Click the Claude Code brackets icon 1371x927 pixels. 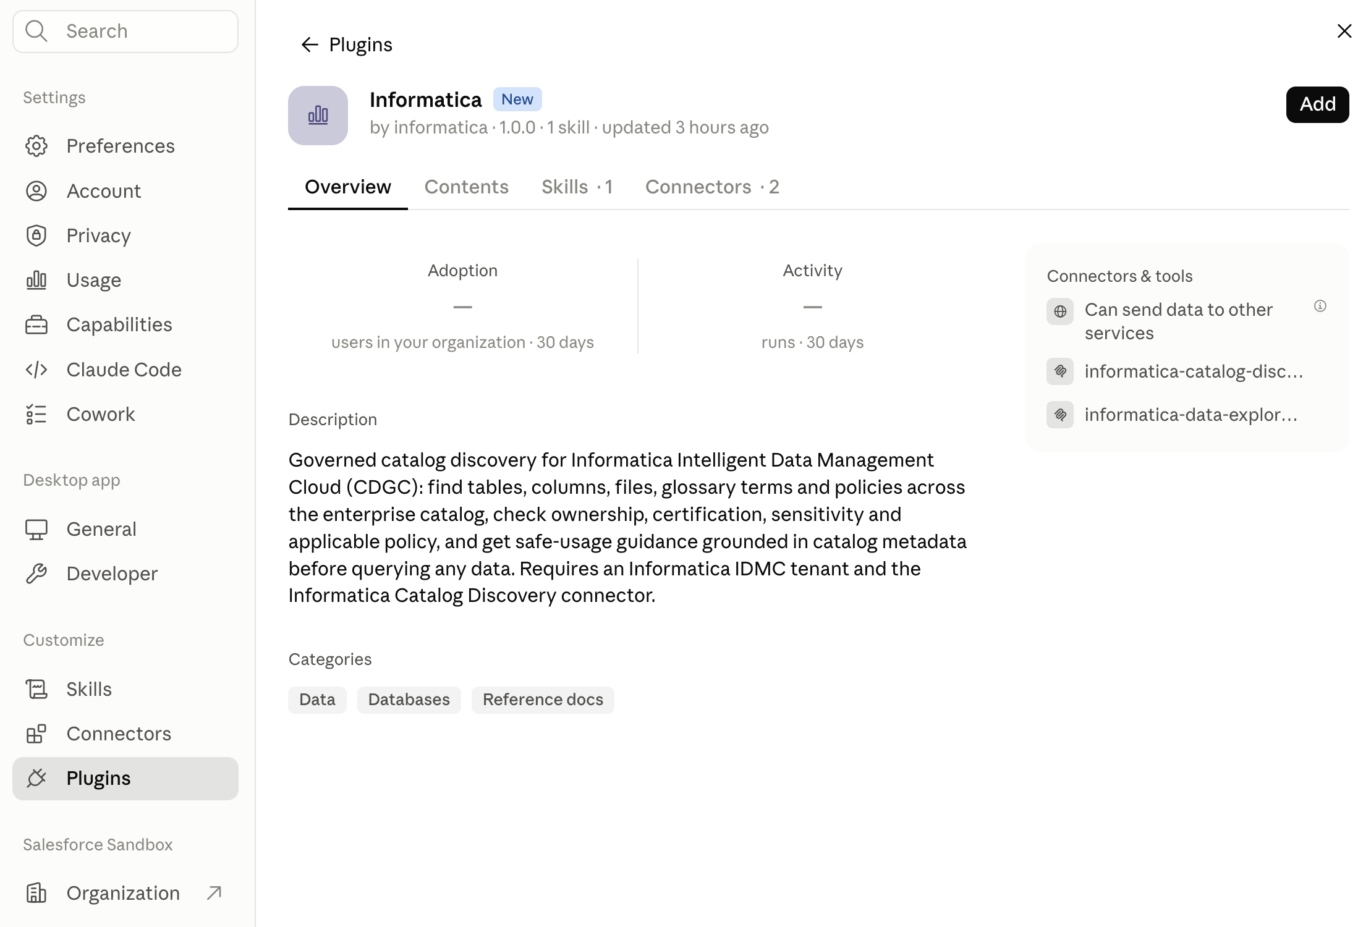36,370
